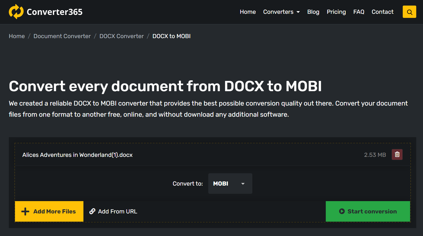The width and height of the screenshot is (423, 236).
Task: Open the Blog page
Action: [313, 12]
